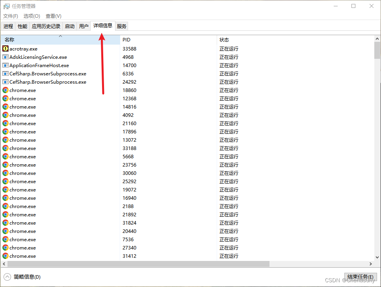The width and height of the screenshot is (381, 287).
Task: Click icon of CefSharp process with PID 6336
Action: pos(6,73)
